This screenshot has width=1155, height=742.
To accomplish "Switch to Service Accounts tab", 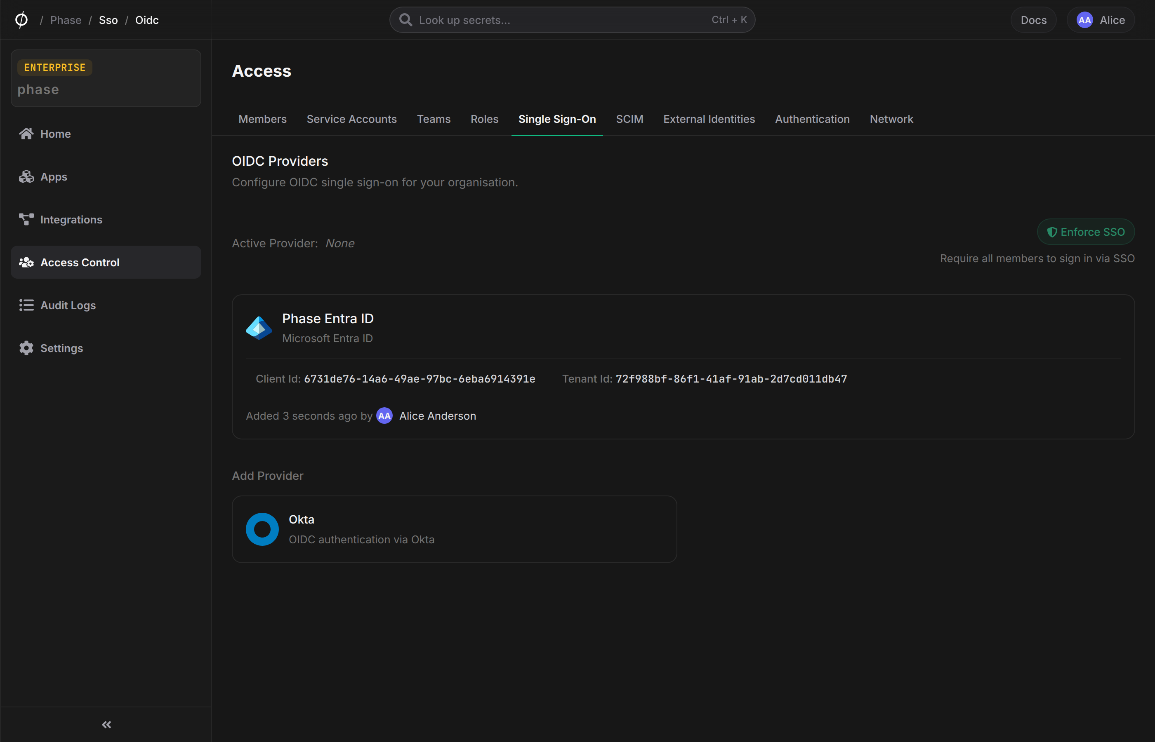I will 352,119.
